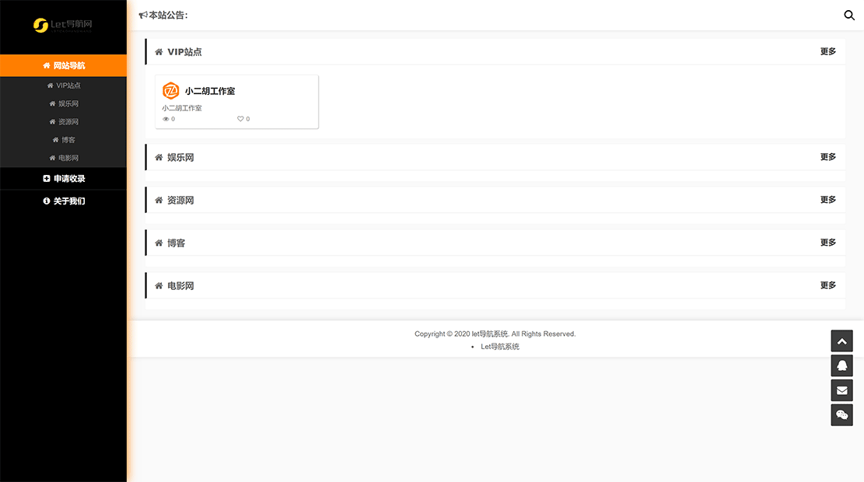Show 更多 for the 电影网 section
Screen dimensions: 864x482
click(x=828, y=285)
